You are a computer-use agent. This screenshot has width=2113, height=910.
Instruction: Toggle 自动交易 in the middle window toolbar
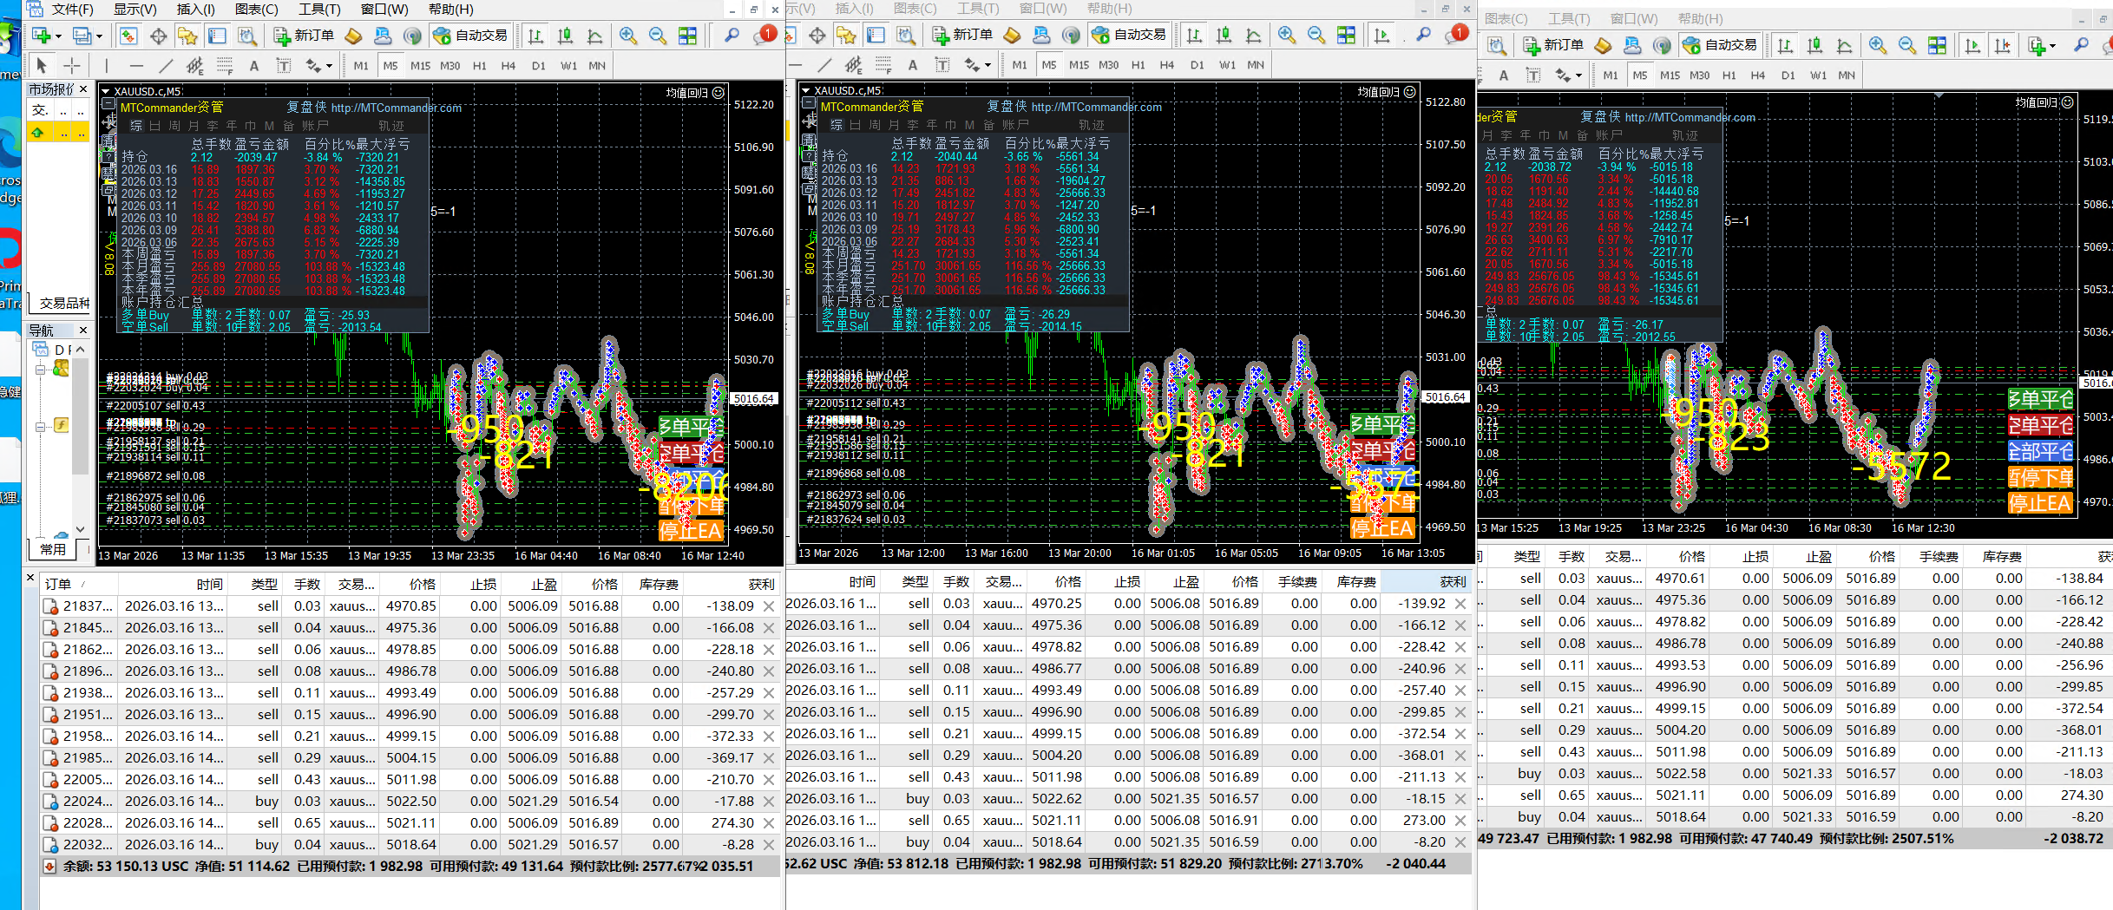tap(1128, 35)
